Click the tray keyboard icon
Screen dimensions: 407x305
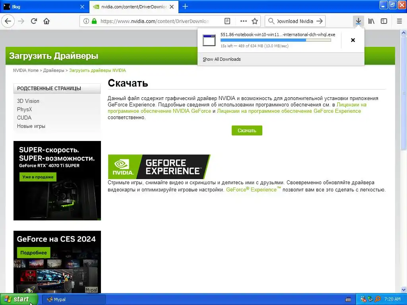[x=348, y=299]
